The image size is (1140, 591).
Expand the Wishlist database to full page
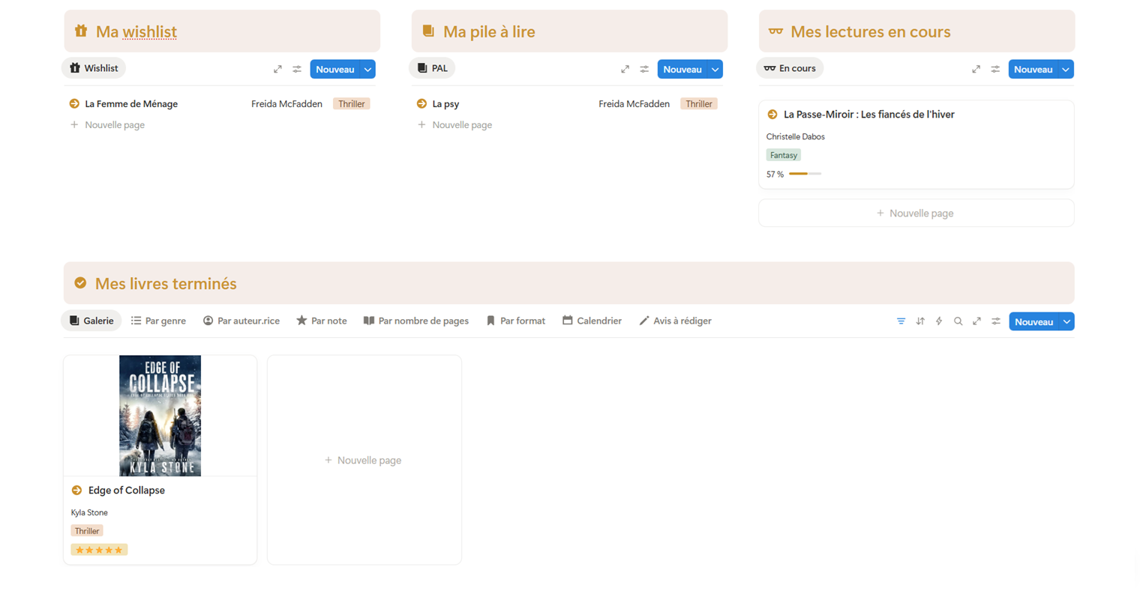coord(277,69)
